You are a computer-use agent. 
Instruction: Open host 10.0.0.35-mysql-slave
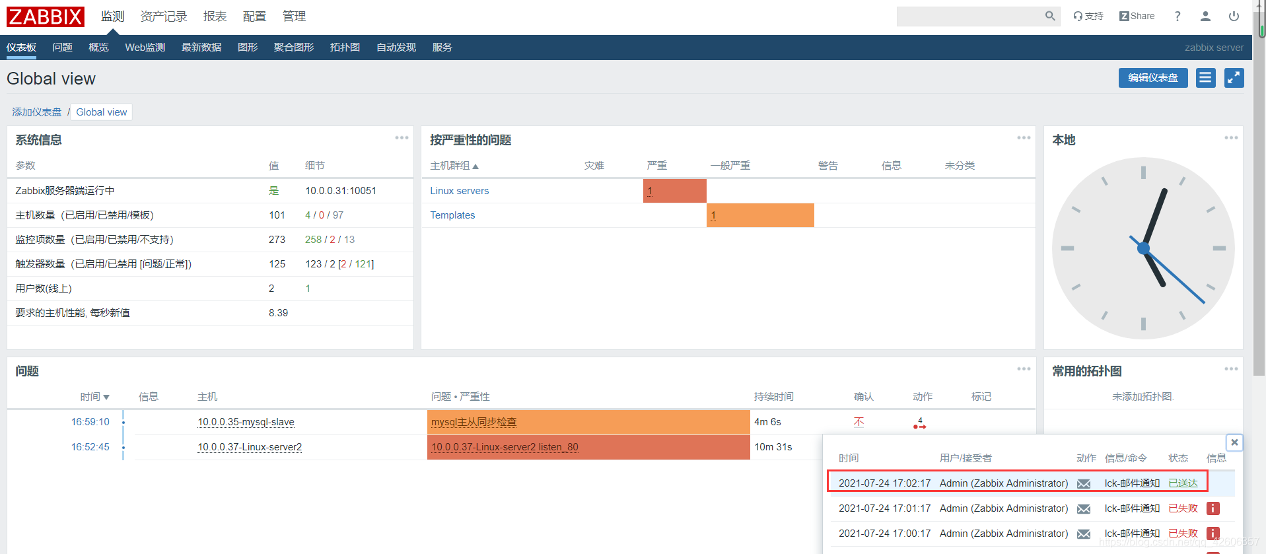pyautogui.click(x=246, y=422)
